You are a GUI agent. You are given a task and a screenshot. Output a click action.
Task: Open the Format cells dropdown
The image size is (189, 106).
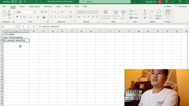click(135, 18)
